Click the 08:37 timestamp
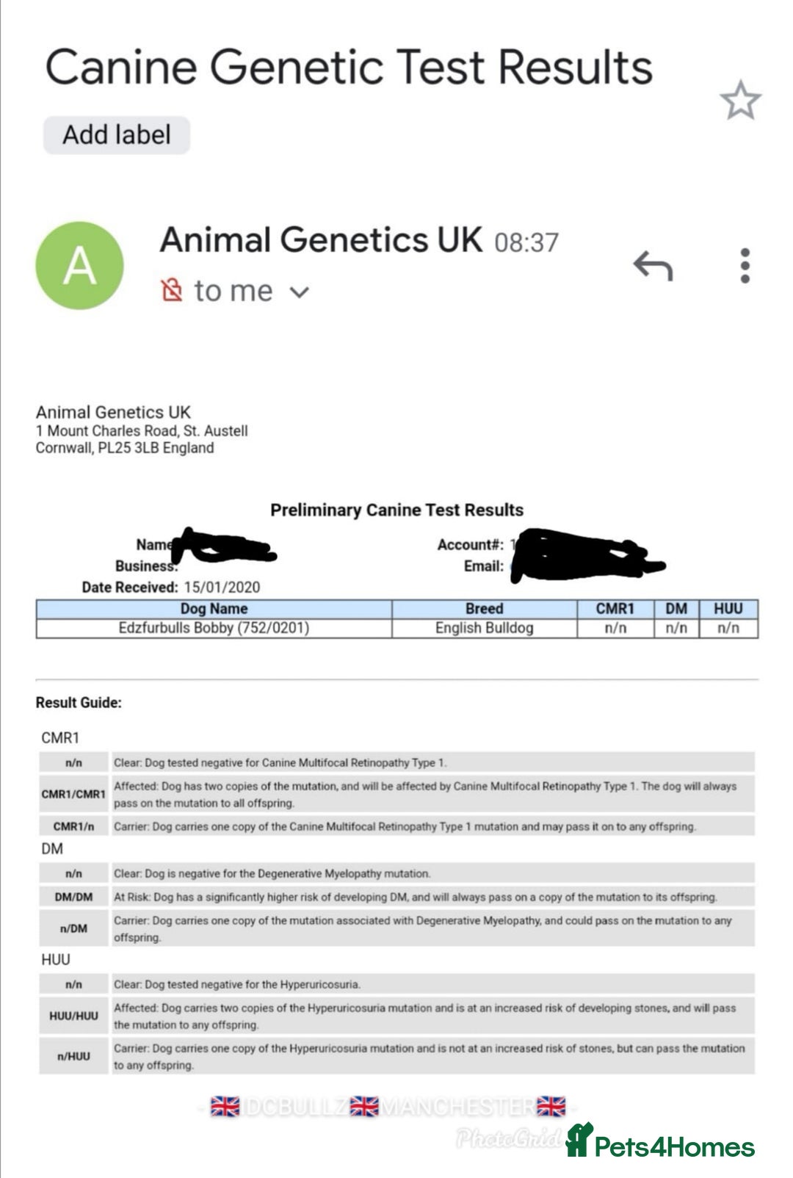The image size is (793, 1178). tap(526, 243)
